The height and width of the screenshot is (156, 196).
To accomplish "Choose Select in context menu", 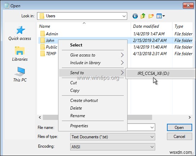I will (93, 45).
